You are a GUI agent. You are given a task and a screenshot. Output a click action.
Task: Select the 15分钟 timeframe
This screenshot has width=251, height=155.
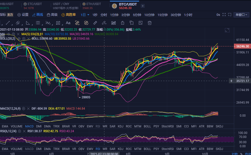coord(162,15)
